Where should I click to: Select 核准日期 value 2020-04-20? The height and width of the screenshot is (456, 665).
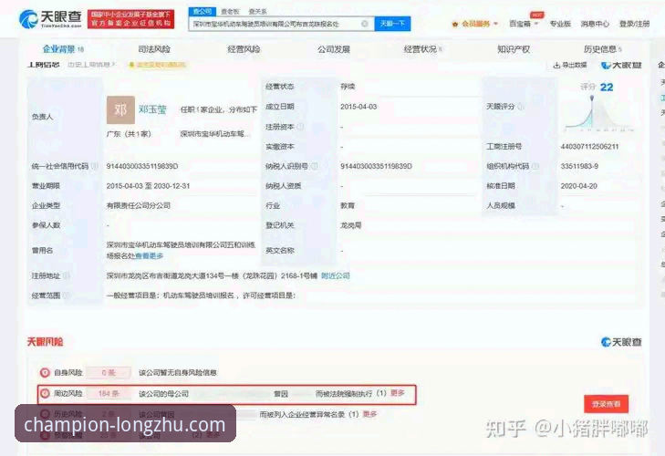tap(579, 186)
